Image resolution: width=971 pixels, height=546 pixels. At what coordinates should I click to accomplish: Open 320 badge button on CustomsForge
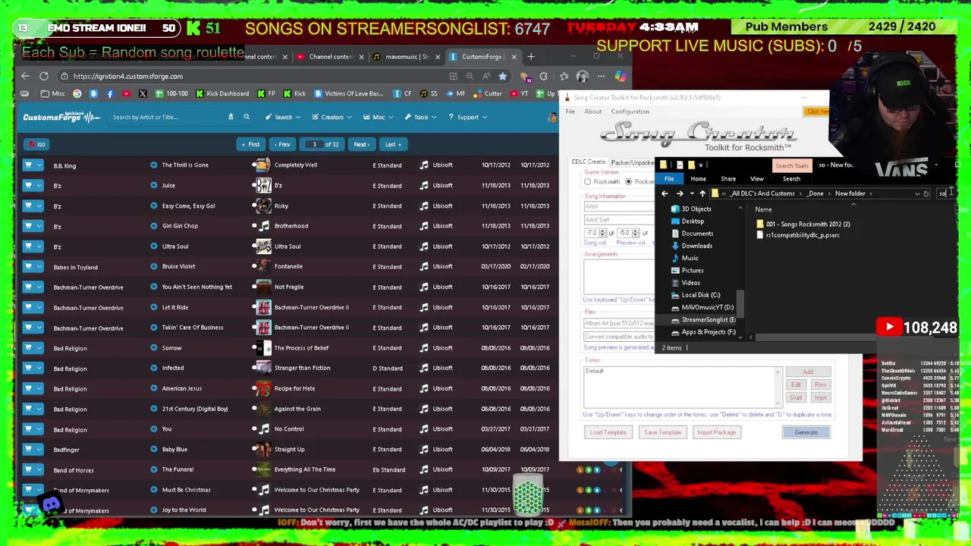[37, 144]
